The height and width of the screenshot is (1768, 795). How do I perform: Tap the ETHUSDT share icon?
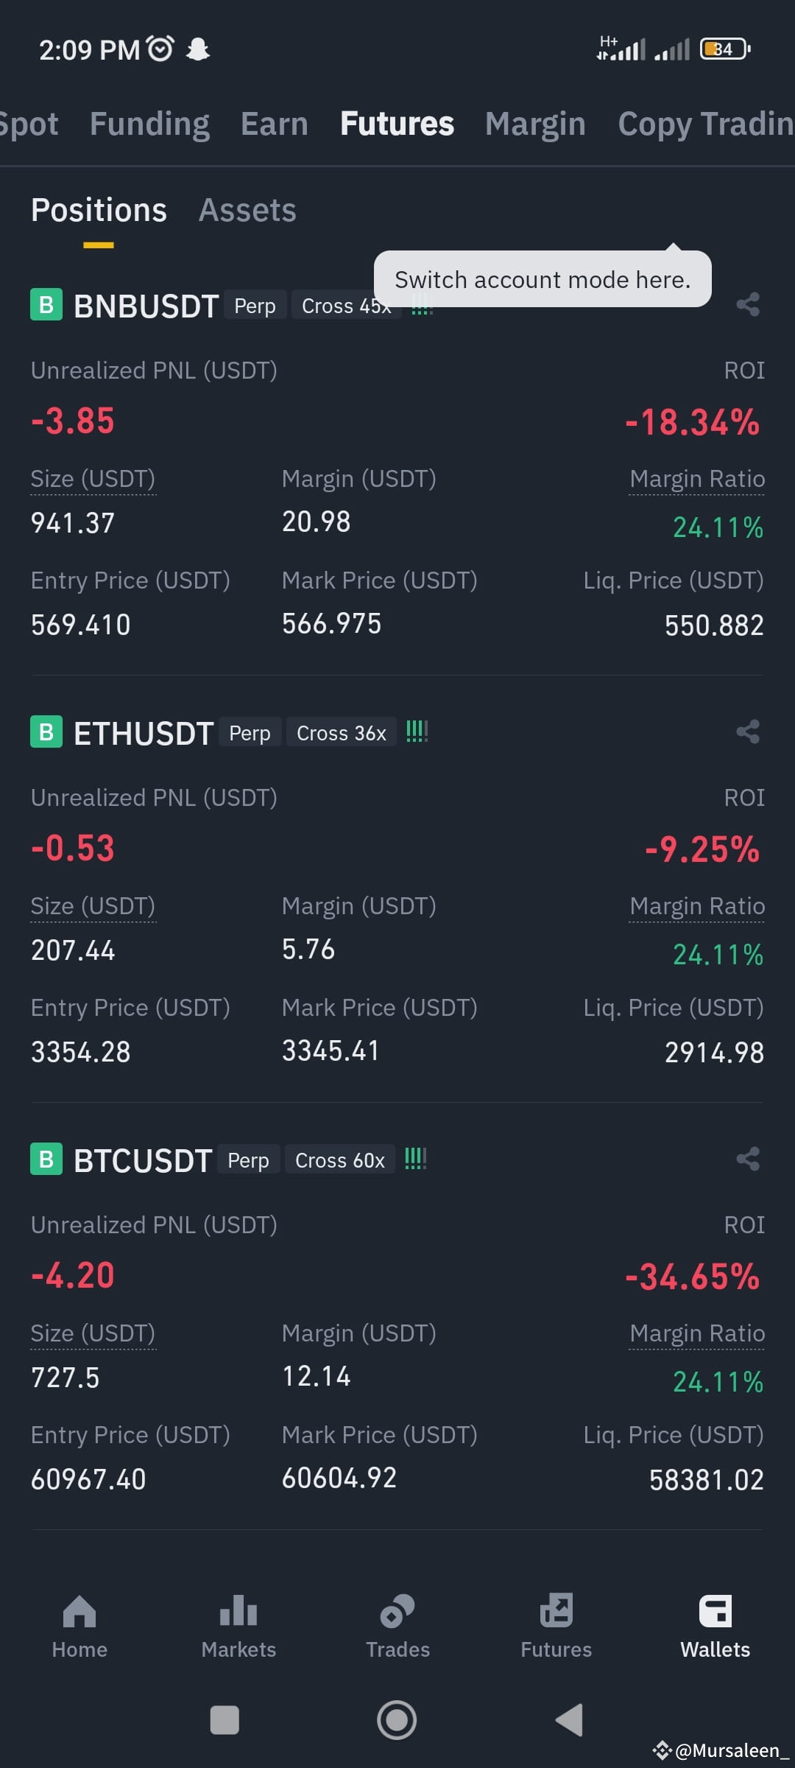pyautogui.click(x=748, y=732)
